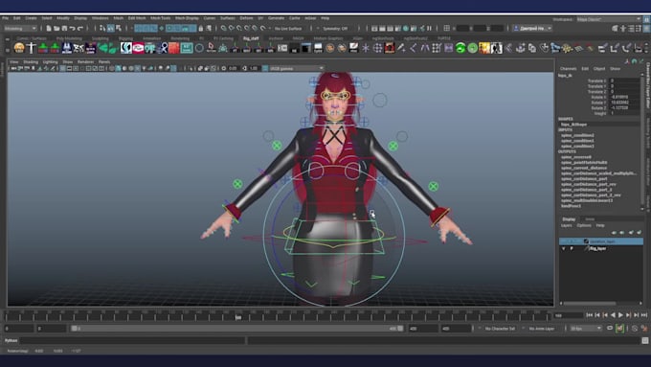
Task: Click the lattice grid shelf icon
Action: click(x=437, y=48)
